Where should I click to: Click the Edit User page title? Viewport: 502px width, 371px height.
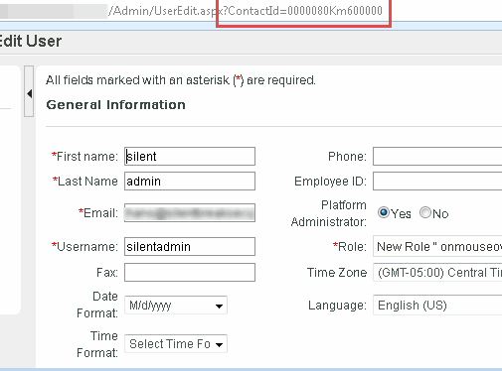(x=31, y=42)
